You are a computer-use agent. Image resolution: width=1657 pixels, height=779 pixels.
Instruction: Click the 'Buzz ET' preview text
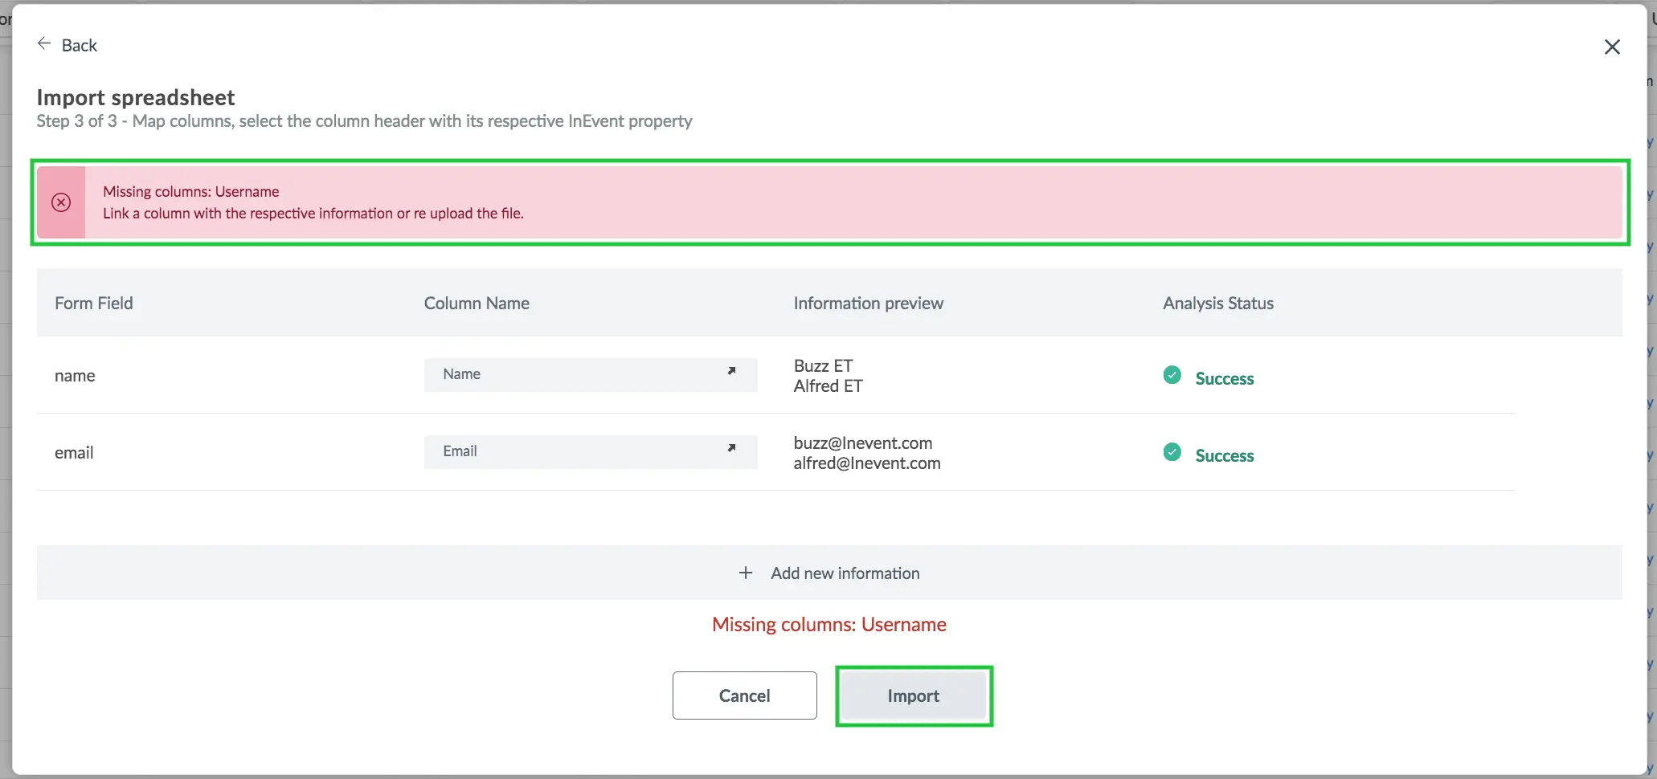coord(823,366)
